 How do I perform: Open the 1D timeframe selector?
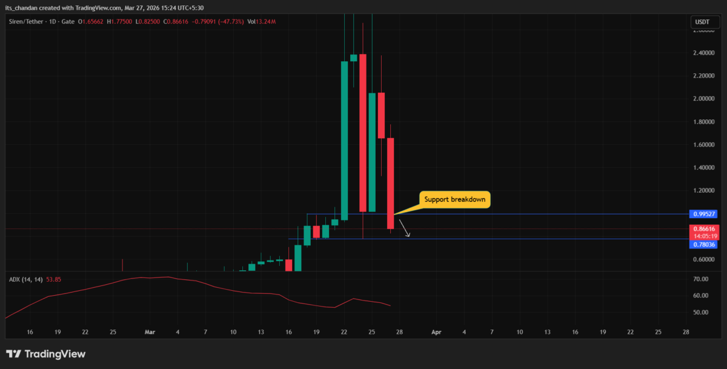click(53, 21)
